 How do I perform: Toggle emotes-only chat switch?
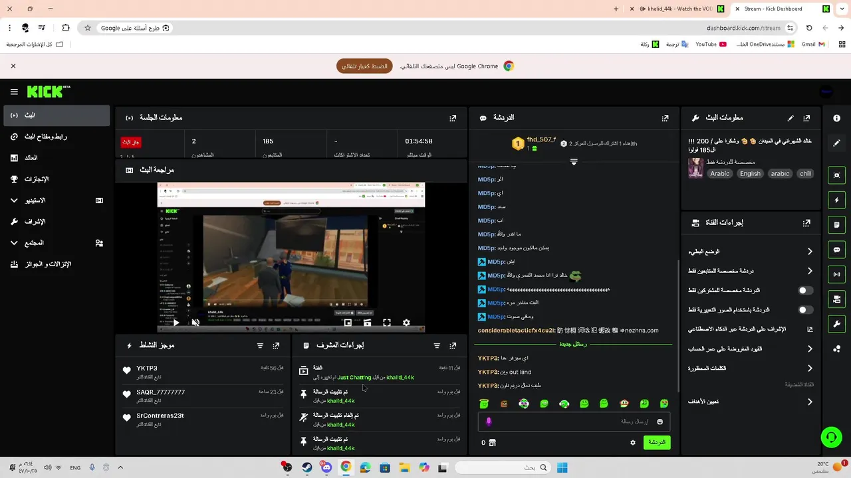click(805, 310)
